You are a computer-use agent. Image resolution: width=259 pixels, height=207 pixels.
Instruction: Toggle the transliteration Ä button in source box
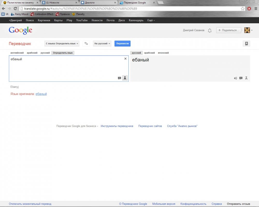[x=125, y=78]
